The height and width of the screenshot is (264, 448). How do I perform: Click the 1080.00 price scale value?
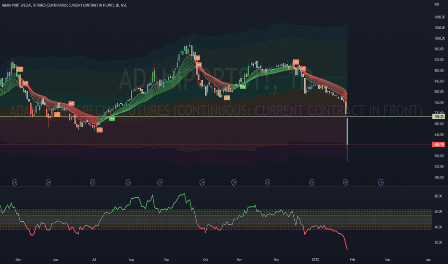(x=440, y=17)
